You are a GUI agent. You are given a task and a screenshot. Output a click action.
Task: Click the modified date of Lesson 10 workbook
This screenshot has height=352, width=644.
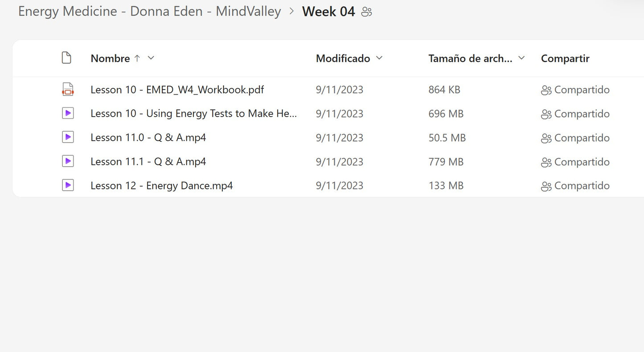[340, 90]
